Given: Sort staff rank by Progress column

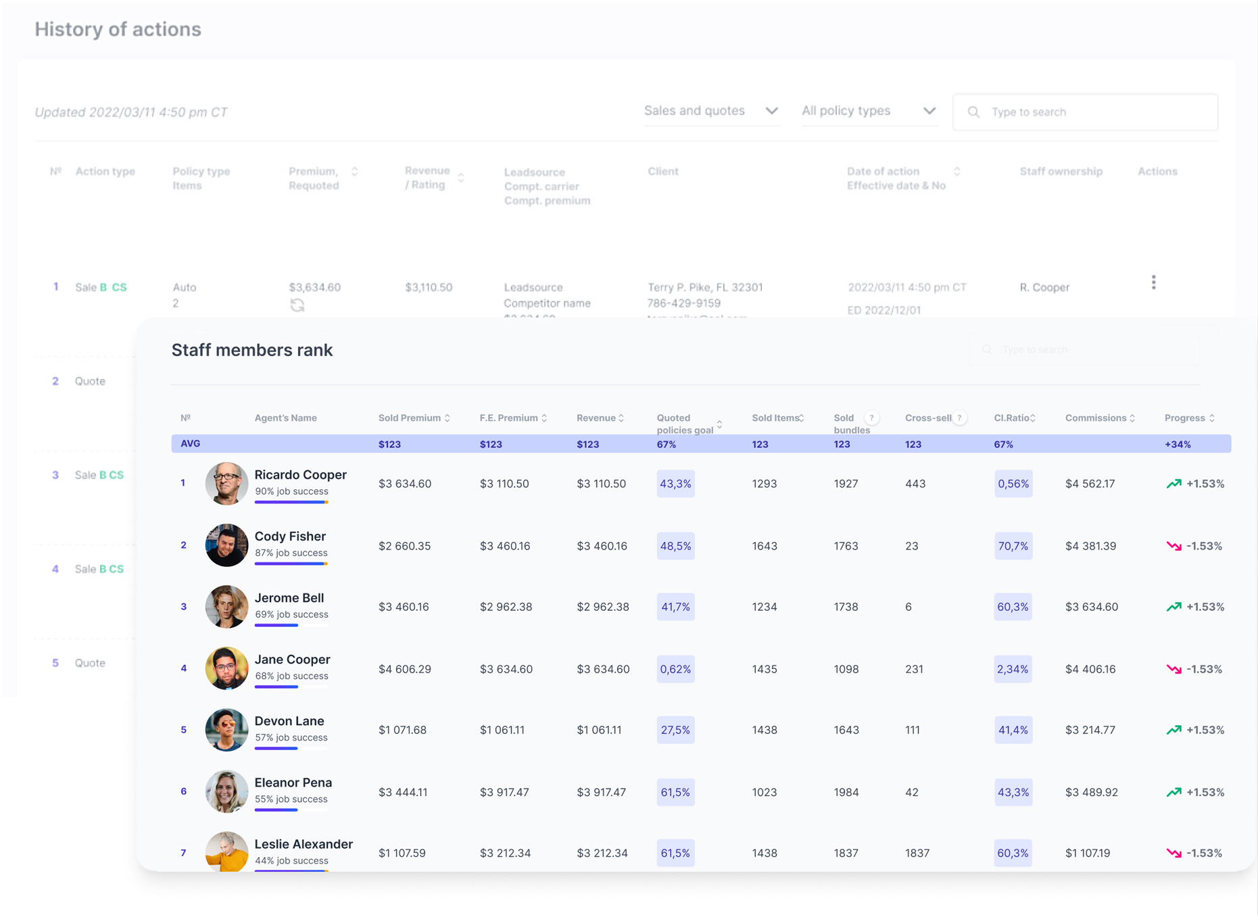Looking at the screenshot, I should point(1212,418).
